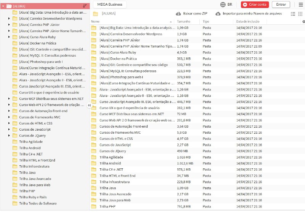This screenshot has height=212, width=305.
Task: Click the sort order icon in [ALURA] header
Action: point(85,6)
